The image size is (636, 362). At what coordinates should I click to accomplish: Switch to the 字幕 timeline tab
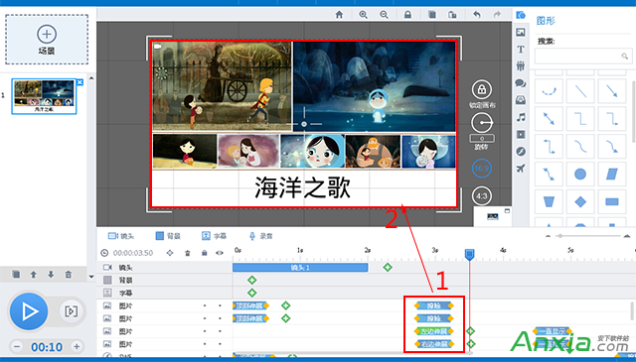214,236
